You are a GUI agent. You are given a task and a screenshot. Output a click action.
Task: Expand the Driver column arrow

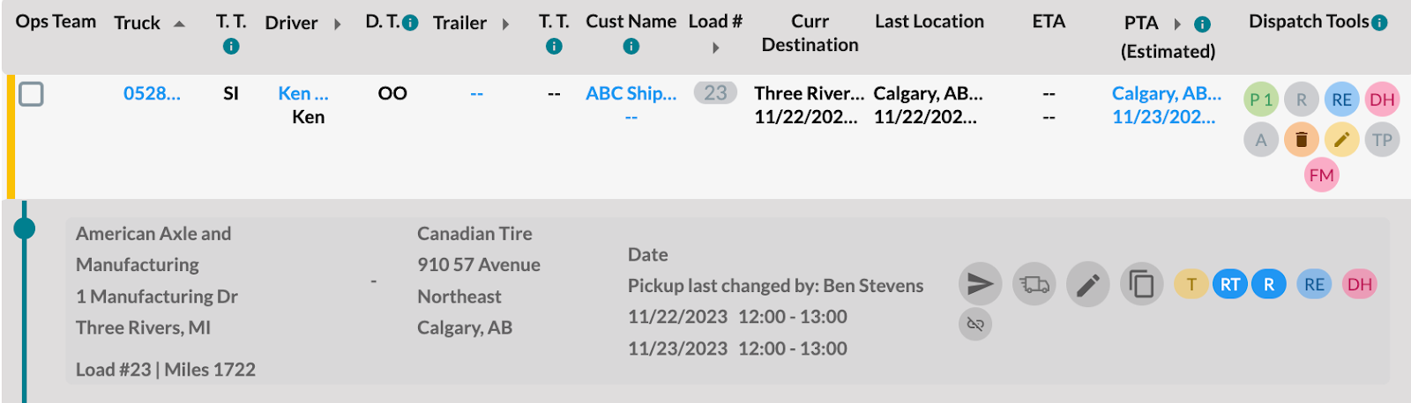point(338,24)
